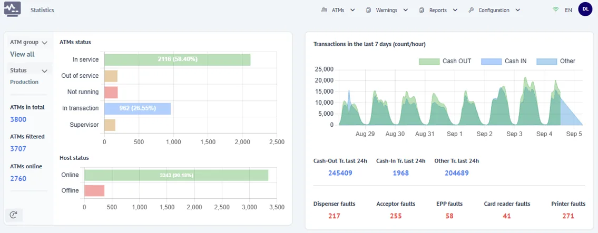Click the refresh icon in sidebar
598x233 pixels.
pyautogui.click(x=14, y=215)
